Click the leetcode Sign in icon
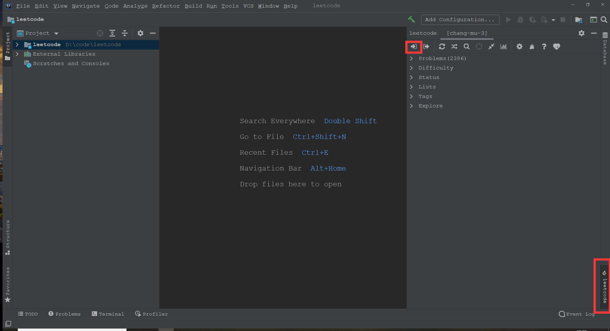 pyautogui.click(x=414, y=47)
